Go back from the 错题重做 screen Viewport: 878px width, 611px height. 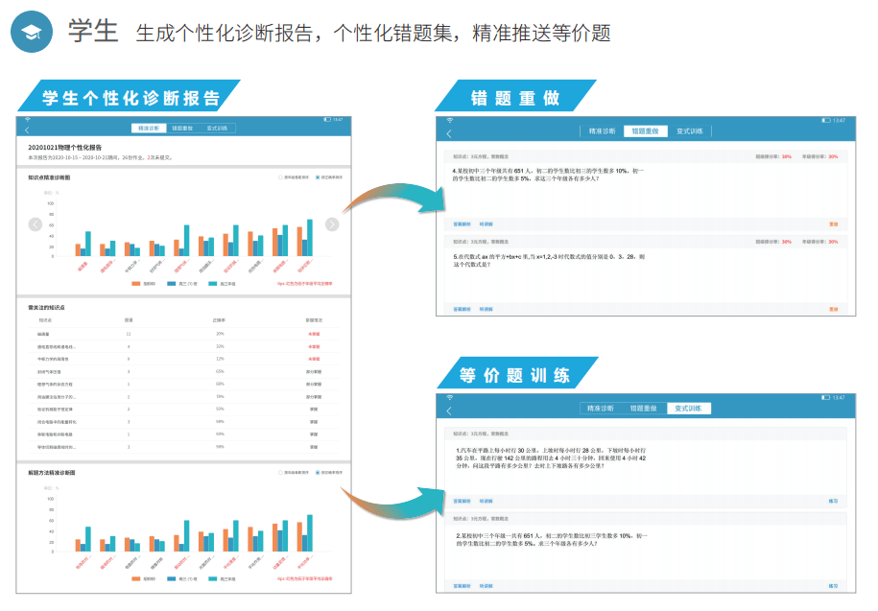point(448,132)
